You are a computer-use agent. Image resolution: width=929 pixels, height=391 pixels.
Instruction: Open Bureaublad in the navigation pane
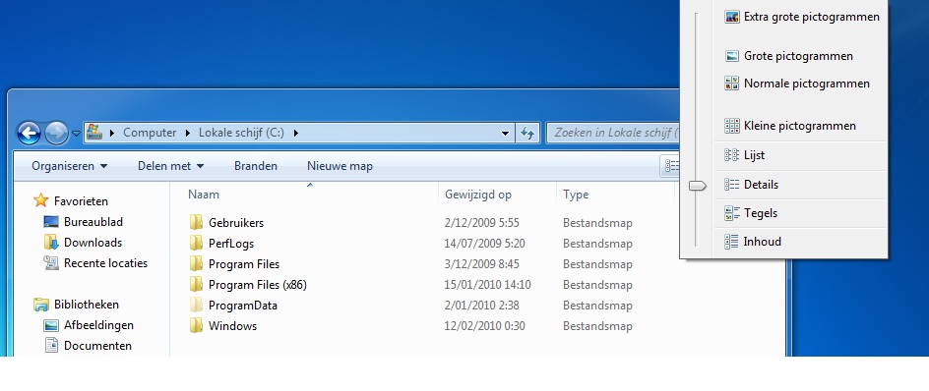click(93, 222)
